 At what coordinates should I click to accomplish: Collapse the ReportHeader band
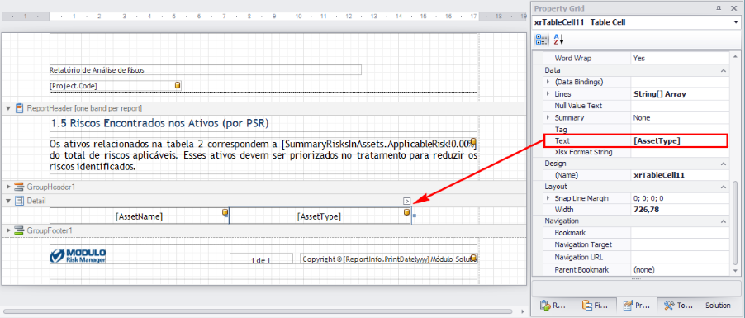(x=7, y=108)
